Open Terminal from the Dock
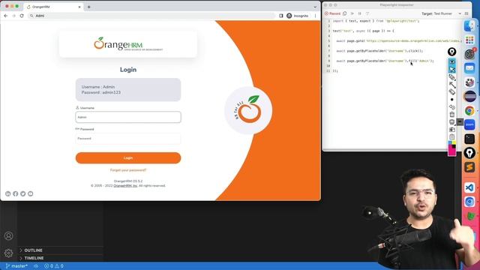Image resolution: width=480 pixels, height=270 pixels. (x=469, y=139)
